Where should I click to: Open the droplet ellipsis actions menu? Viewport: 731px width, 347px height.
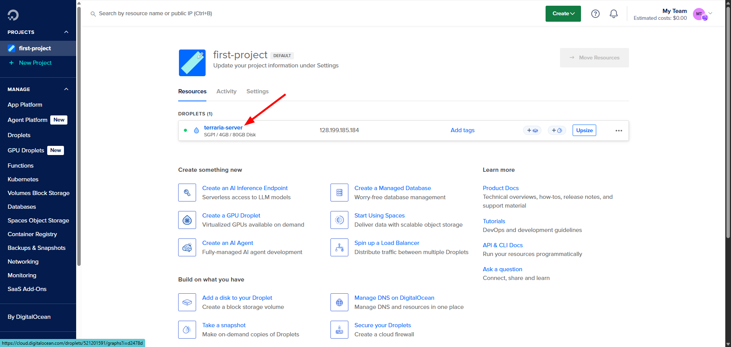tap(618, 131)
